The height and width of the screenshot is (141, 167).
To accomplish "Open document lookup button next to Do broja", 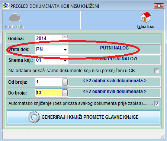I will [65, 93].
